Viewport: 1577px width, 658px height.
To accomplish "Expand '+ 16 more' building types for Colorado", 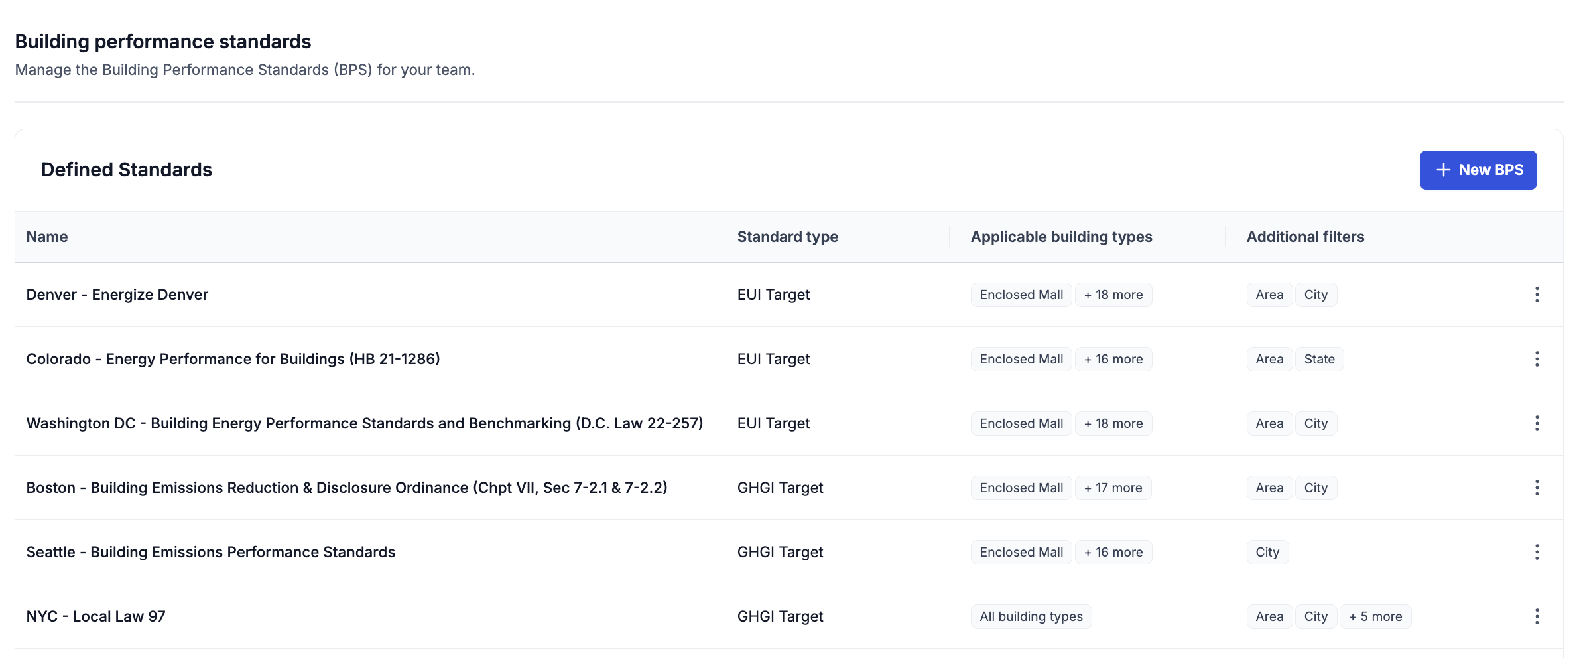I will (x=1113, y=359).
